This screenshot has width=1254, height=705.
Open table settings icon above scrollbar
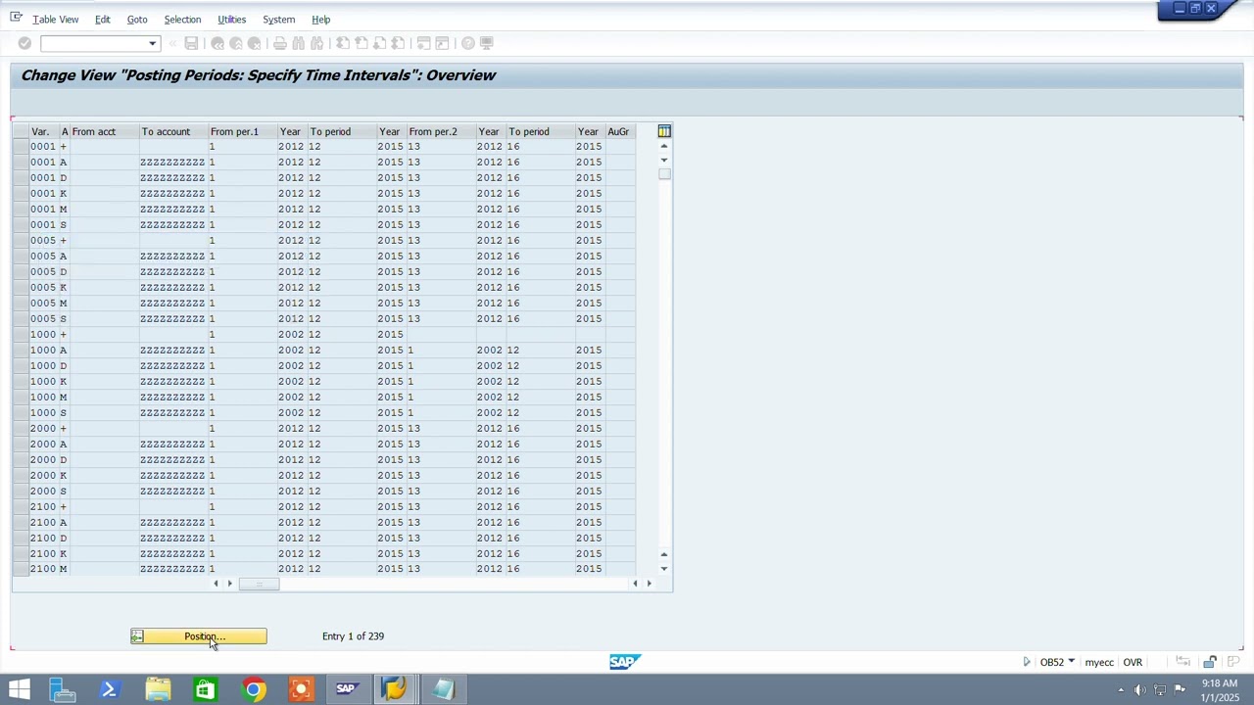point(664,131)
